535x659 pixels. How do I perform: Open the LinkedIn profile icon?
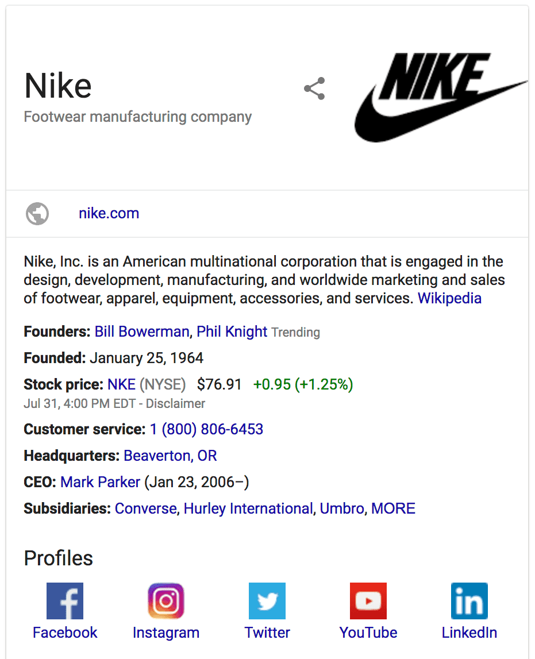469,600
